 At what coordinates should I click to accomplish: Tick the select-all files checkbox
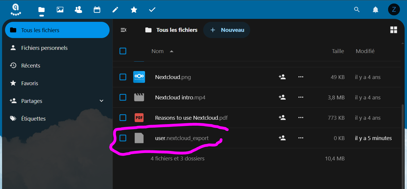[x=123, y=51]
